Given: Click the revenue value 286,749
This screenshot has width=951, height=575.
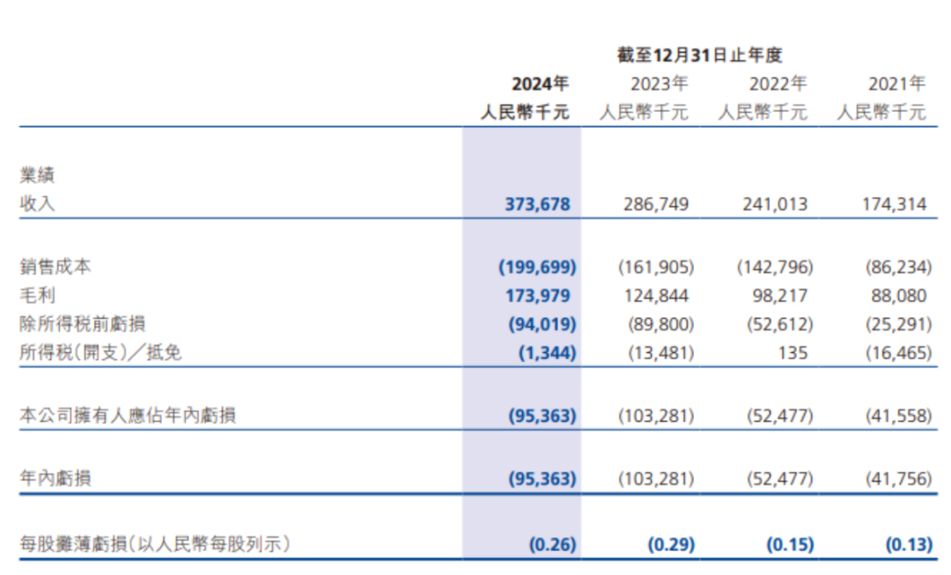Looking at the screenshot, I should tap(656, 204).
